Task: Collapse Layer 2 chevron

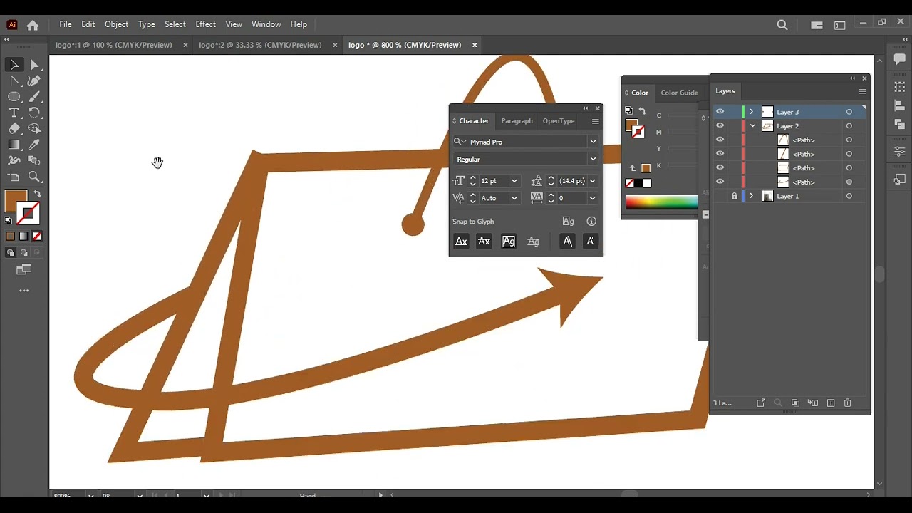Action: click(x=752, y=126)
